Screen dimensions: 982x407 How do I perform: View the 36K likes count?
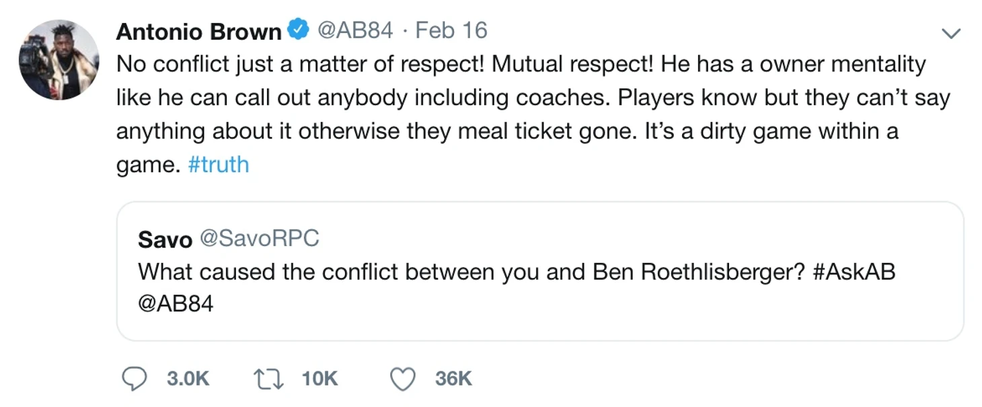pyautogui.click(x=453, y=379)
